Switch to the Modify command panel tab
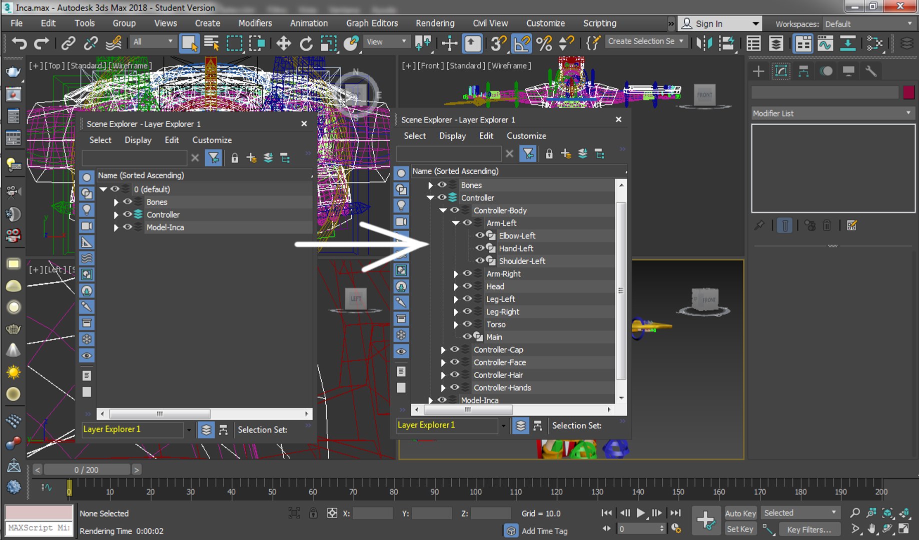This screenshot has width=919, height=540. pyautogui.click(x=781, y=71)
